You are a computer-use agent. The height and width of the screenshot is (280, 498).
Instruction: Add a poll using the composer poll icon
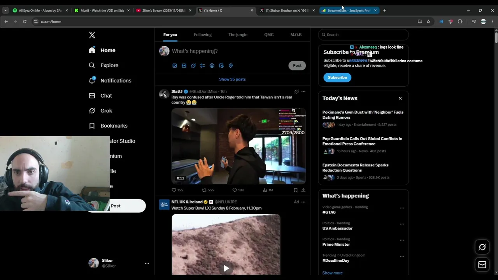coord(203,66)
